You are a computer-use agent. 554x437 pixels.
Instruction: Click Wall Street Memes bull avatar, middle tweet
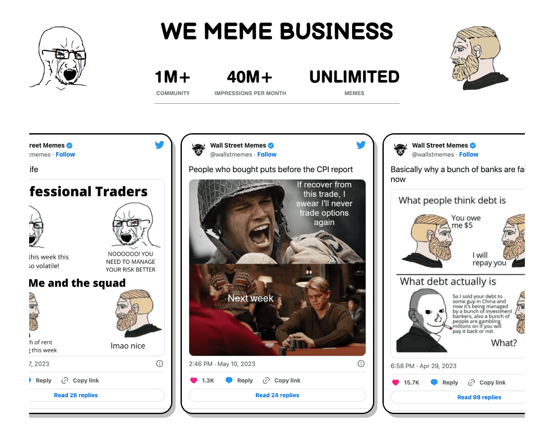click(x=199, y=150)
